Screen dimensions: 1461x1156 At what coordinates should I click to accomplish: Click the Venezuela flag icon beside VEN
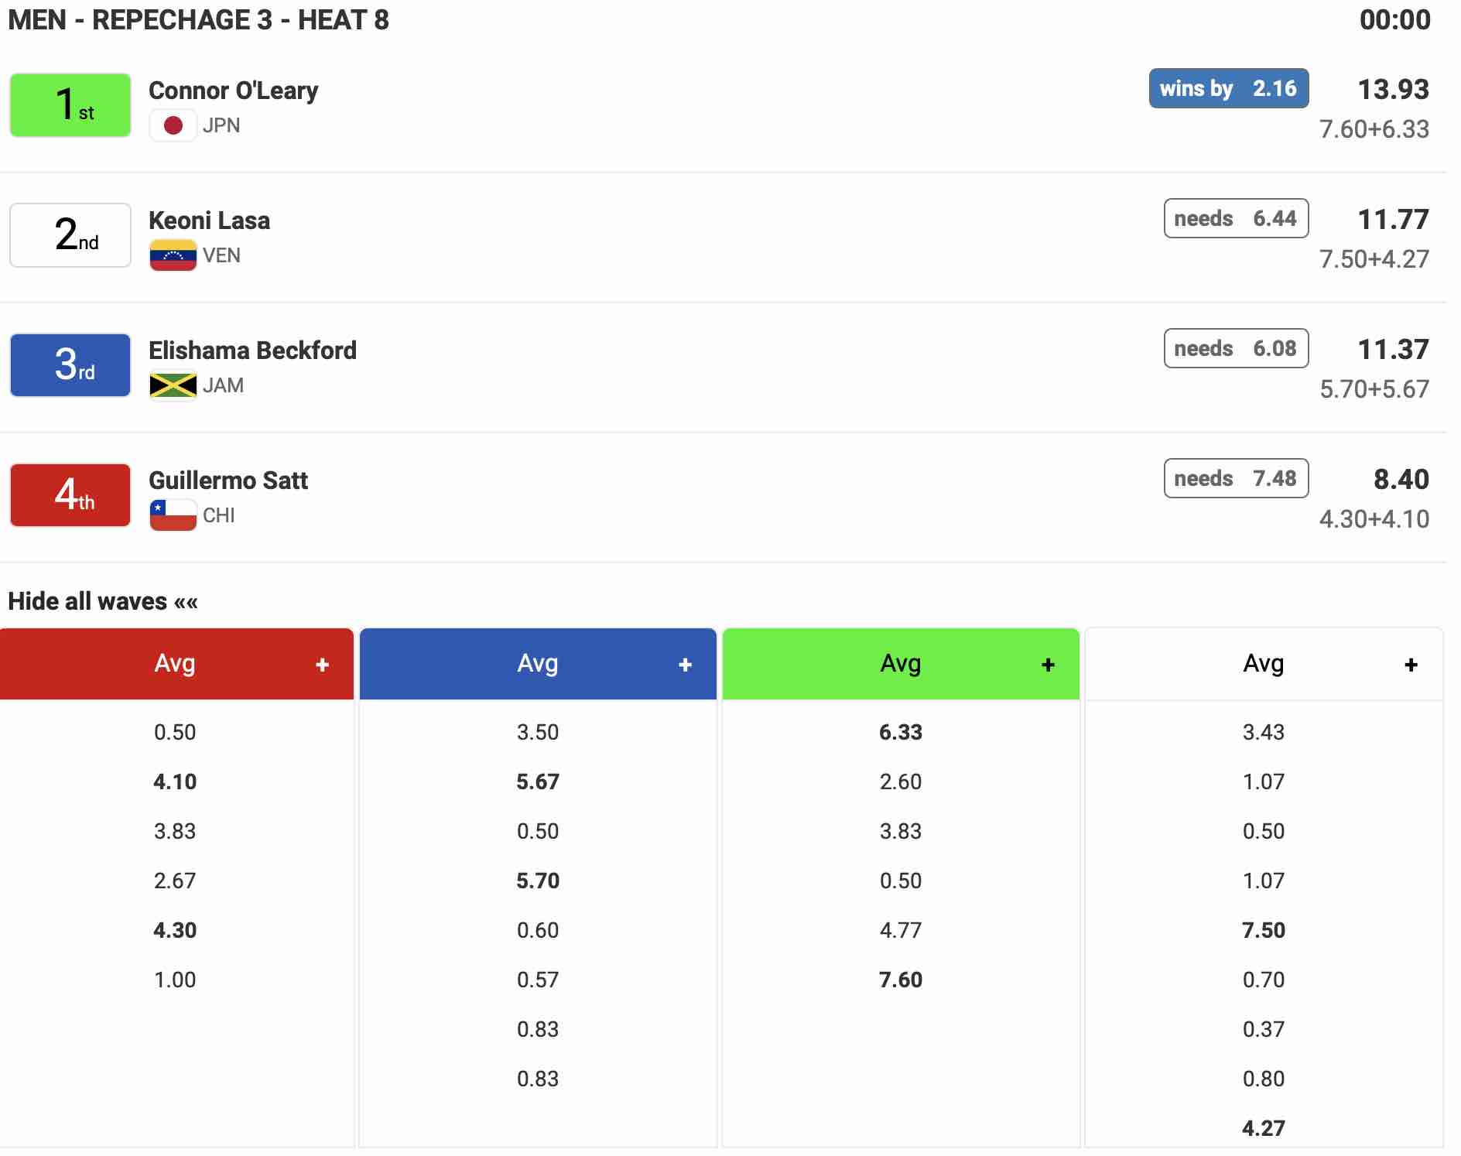coord(173,255)
